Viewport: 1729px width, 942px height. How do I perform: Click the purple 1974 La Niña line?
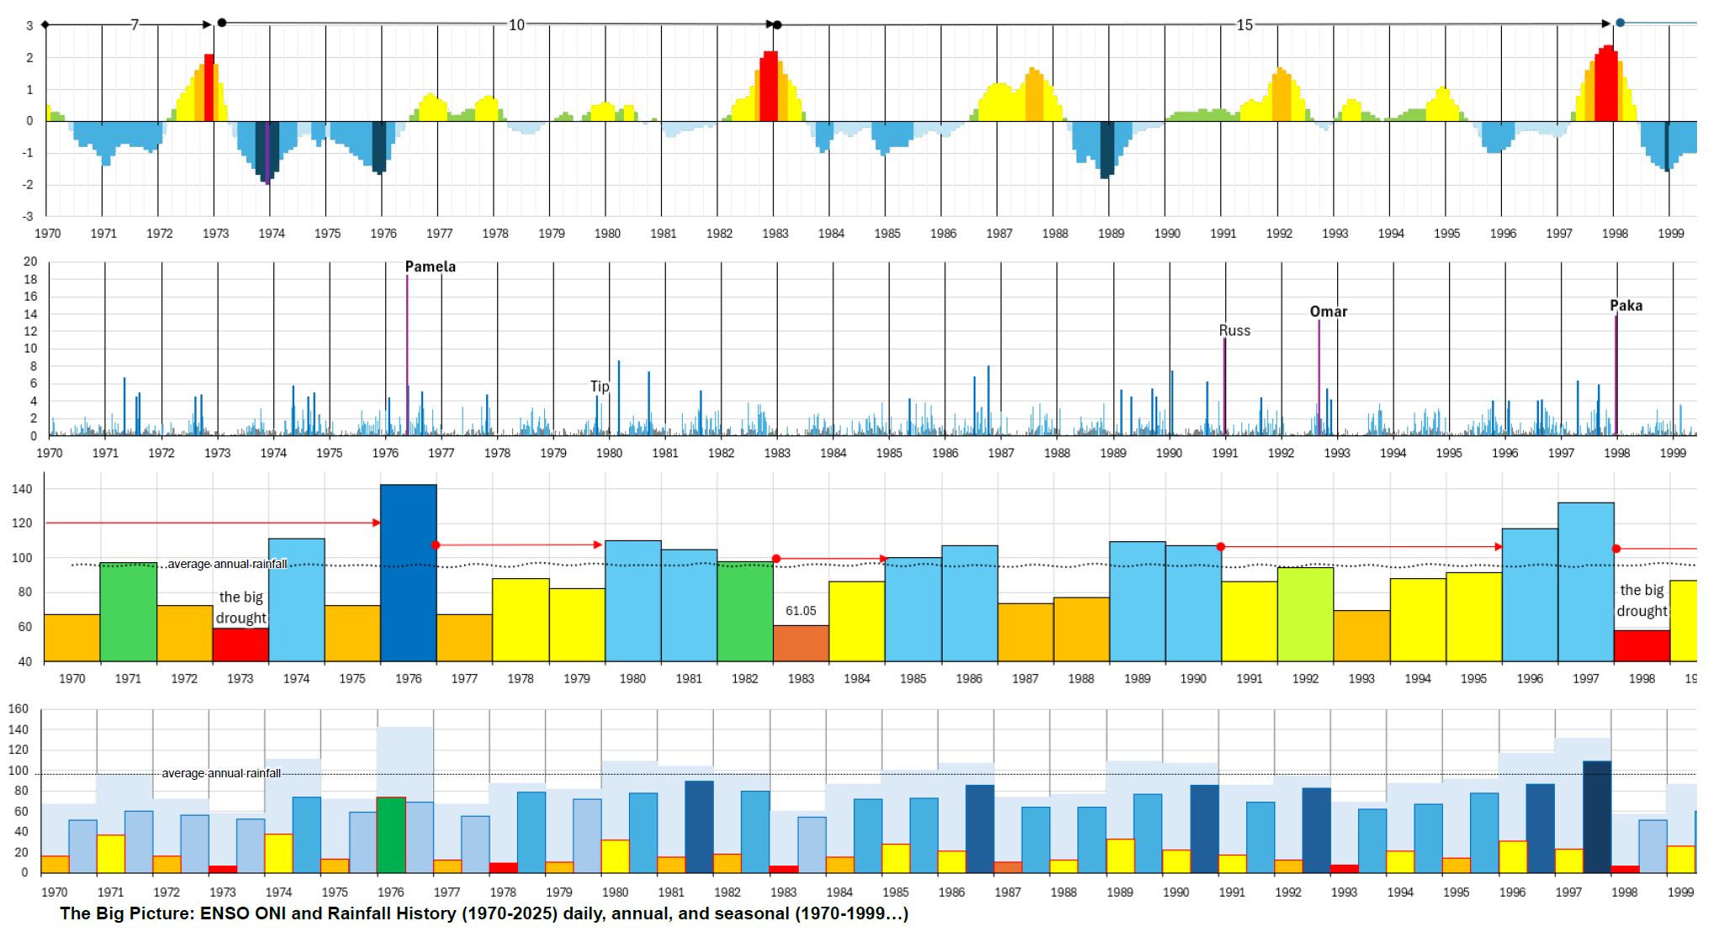[x=267, y=151]
